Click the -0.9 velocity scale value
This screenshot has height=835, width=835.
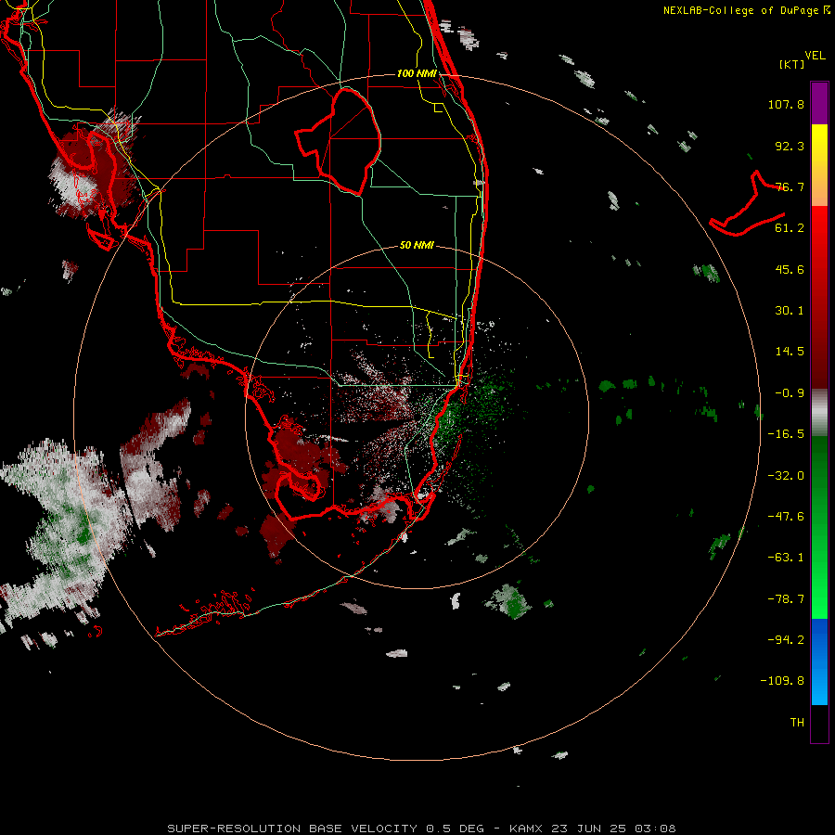tap(790, 393)
